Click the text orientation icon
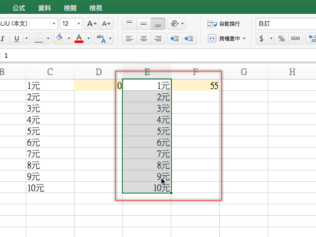Screen dimensions: 316x237 174,24
